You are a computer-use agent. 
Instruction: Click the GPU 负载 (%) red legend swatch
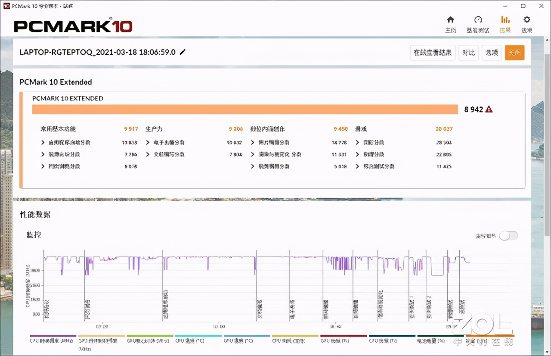pyautogui.click(x=344, y=336)
